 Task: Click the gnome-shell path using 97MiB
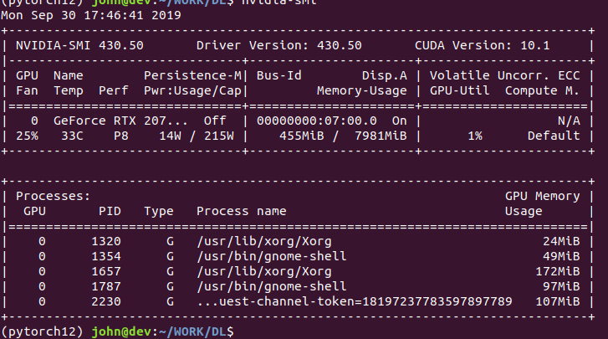click(272, 286)
